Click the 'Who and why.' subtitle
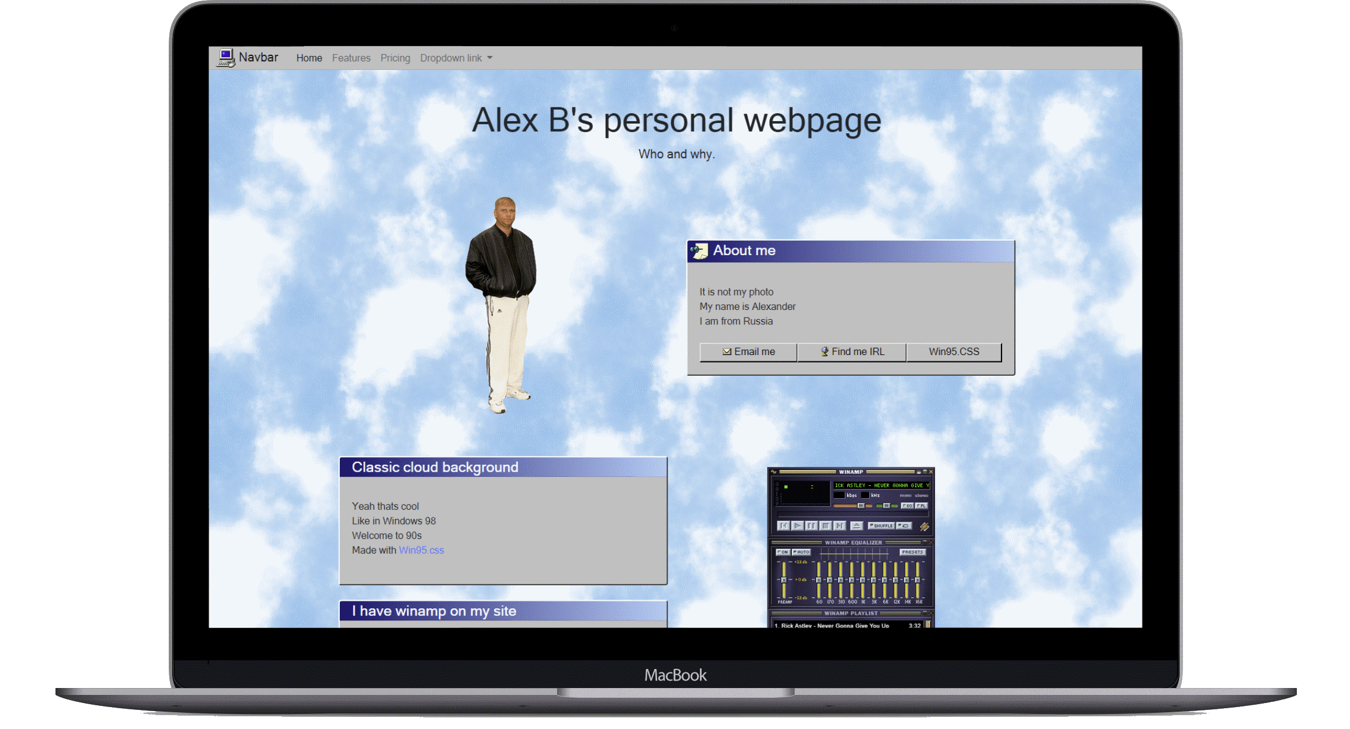This screenshot has width=1350, height=729. click(676, 154)
